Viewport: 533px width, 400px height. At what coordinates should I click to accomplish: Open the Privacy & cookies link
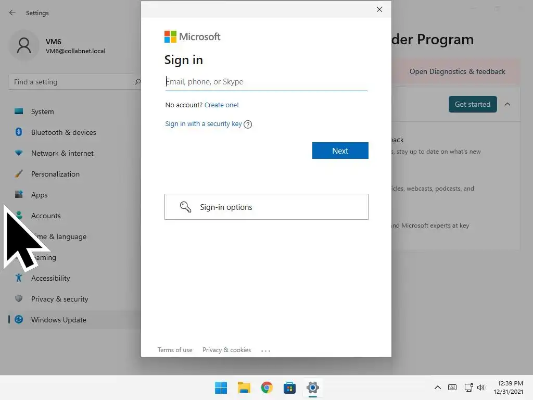226,350
